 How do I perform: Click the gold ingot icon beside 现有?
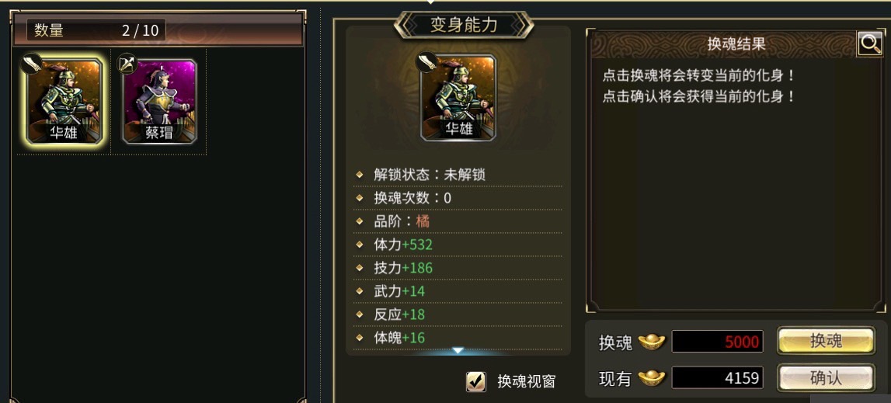point(651,377)
